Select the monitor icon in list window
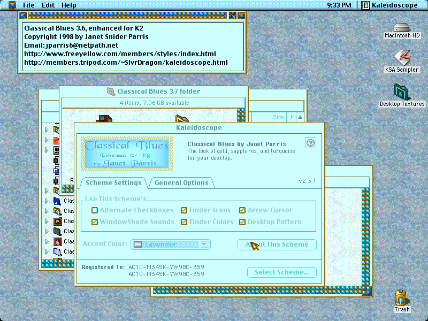428x321 pixels. pos(56,150)
